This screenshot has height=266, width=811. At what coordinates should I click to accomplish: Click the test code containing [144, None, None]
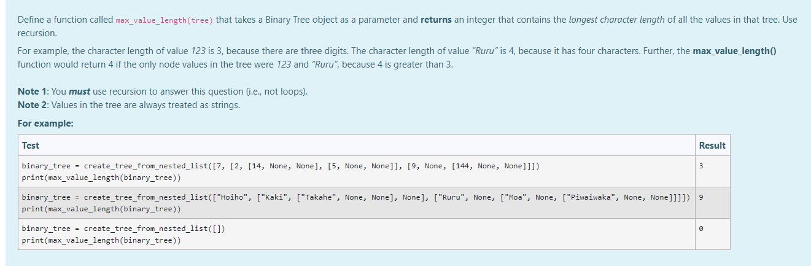click(281, 166)
